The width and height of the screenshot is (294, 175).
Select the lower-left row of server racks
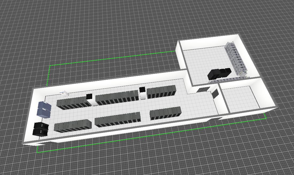72,126
